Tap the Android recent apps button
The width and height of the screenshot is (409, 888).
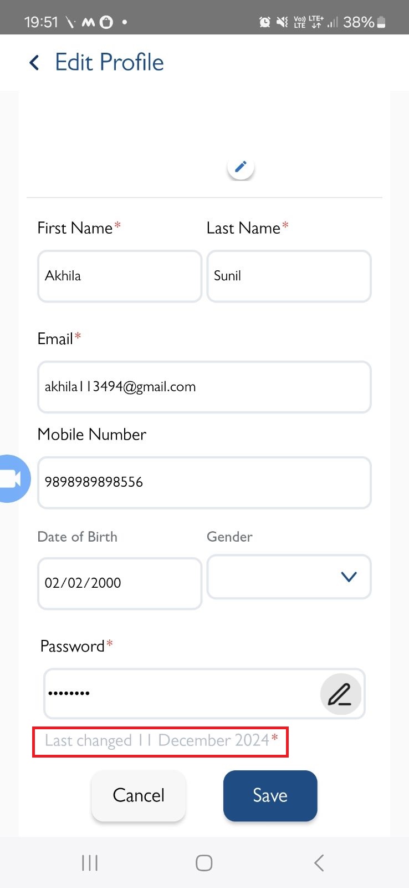tap(90, 863)
